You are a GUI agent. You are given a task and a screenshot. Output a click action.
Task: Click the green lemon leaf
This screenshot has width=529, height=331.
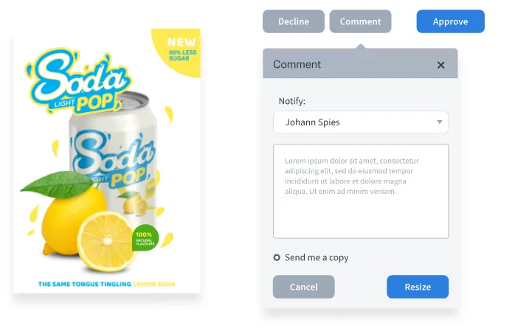[x=58, y=184]
